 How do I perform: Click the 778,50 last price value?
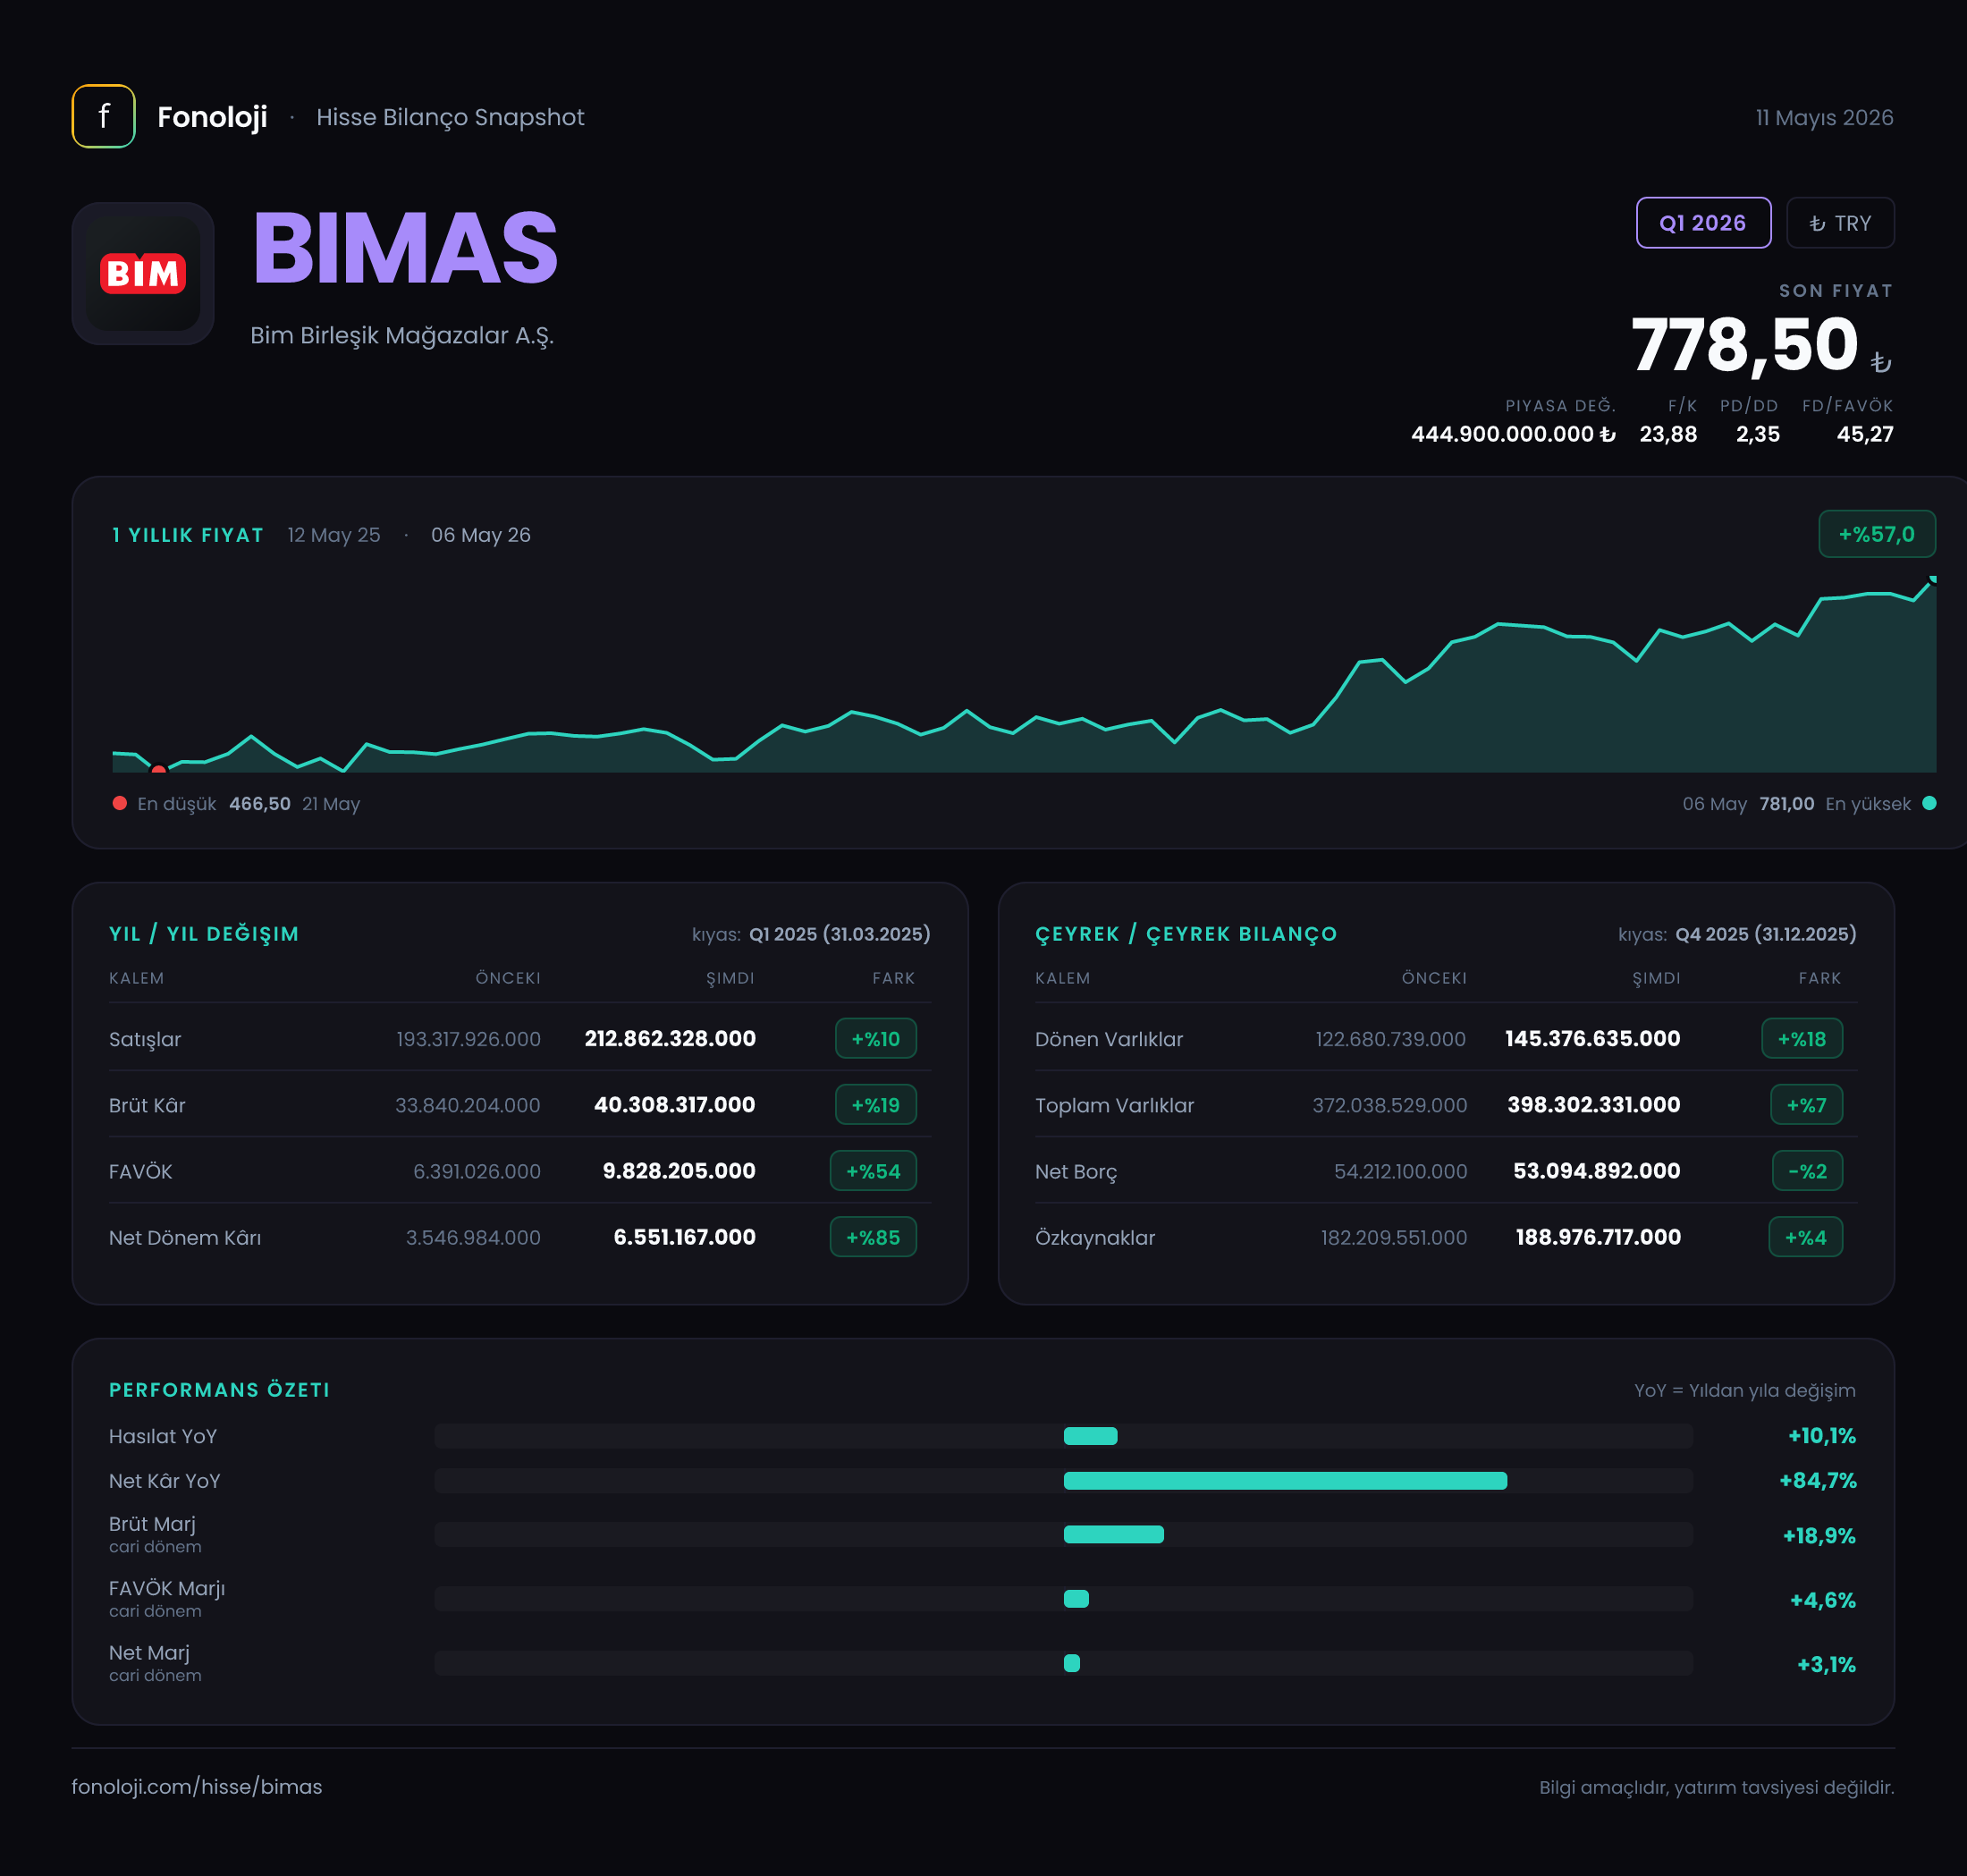pyautogui.click(x=1744, y=345)
